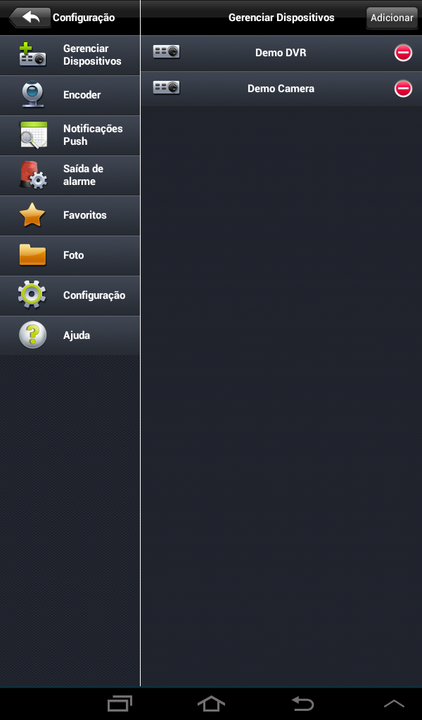Click the Adicionar button
Image resolution: width=422 pixels, height=720 pixels.
392,18
